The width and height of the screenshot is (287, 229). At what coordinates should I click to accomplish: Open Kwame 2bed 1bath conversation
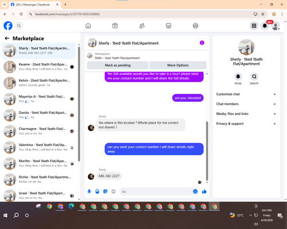click(x=38, y=67)
